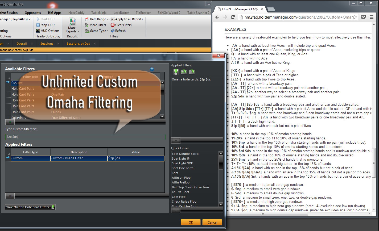Open the More Reports chart icon
379x231 pixels.
[x=72, y=22]
